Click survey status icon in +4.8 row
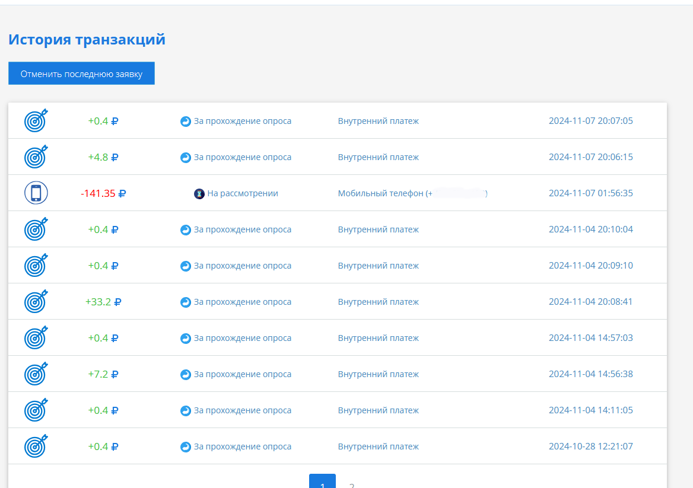Image resolution: width=693 pixels, height=488 pixels. coord(186,157)
